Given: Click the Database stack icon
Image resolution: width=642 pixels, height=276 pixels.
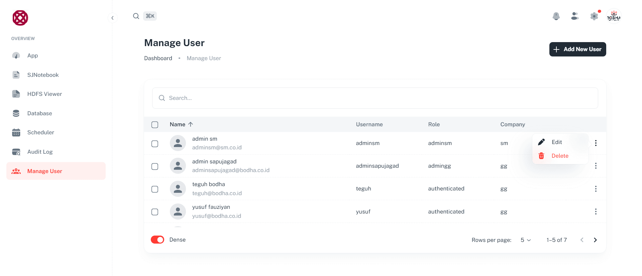Looking at the screenshot, I should tap(16, 113).
